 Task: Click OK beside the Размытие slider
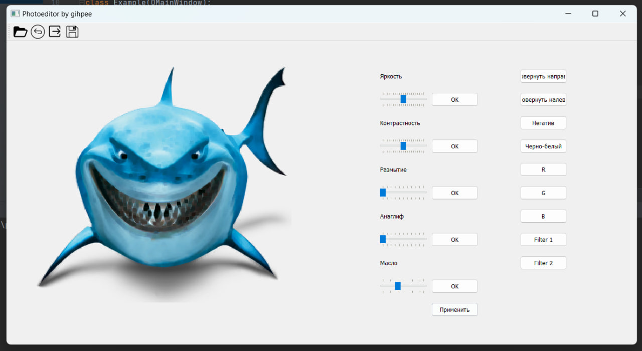pyautogui.click(x=454, y=193)
